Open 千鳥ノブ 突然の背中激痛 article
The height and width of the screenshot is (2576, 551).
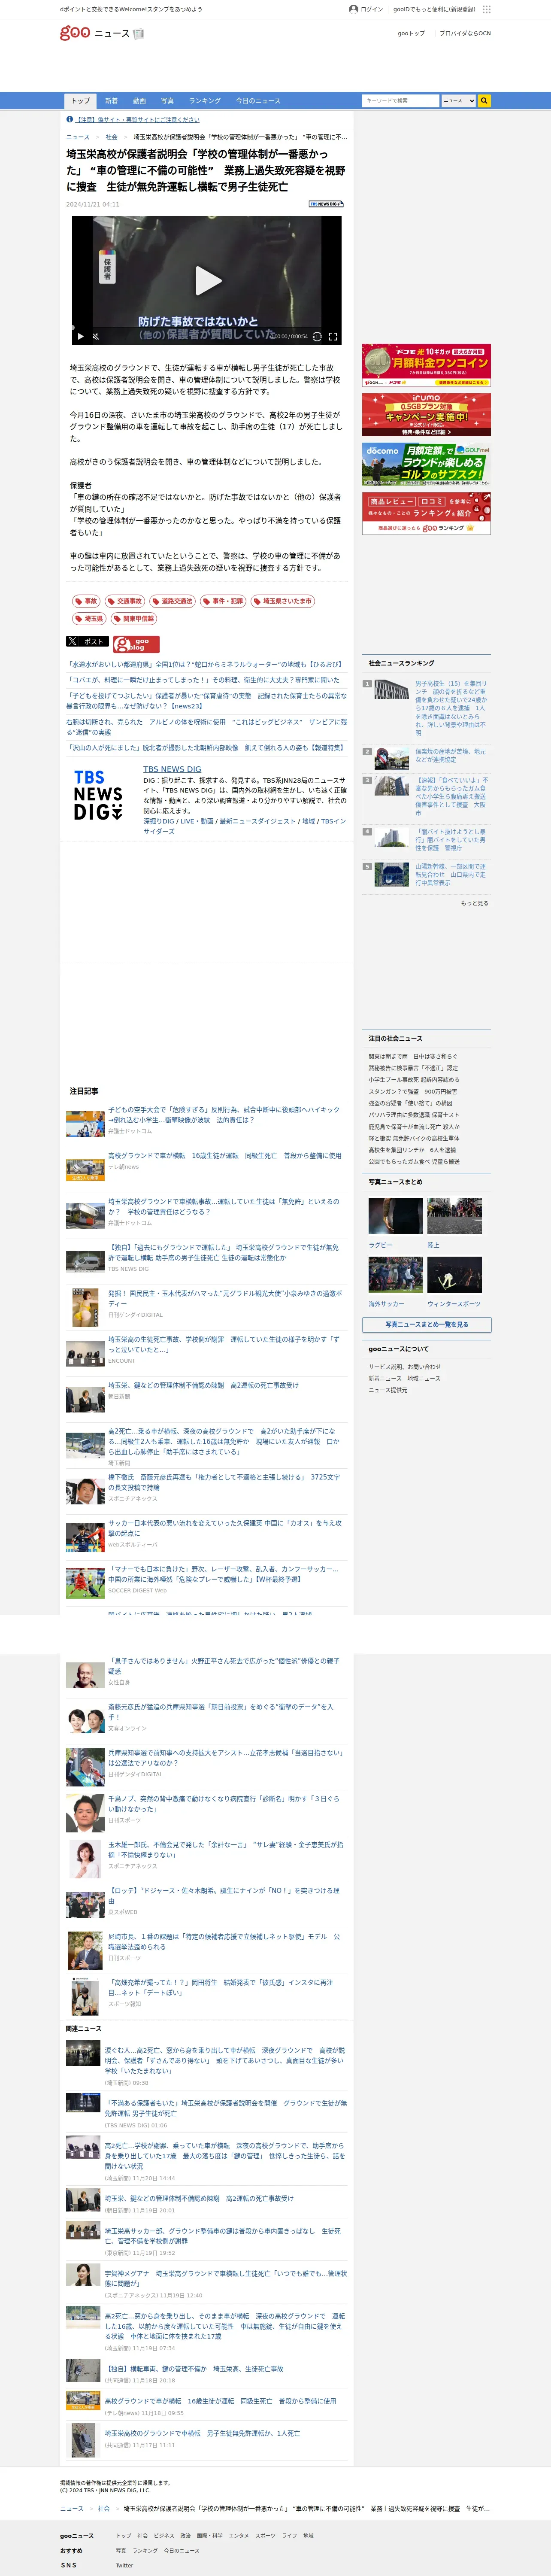tap(224, 1803)
